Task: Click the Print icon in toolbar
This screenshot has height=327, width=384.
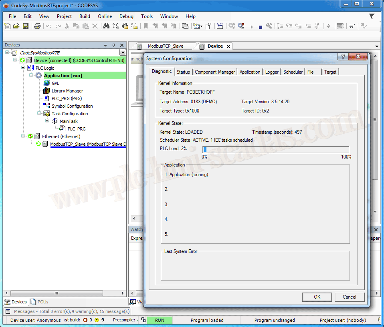Action: coord(37,26)
